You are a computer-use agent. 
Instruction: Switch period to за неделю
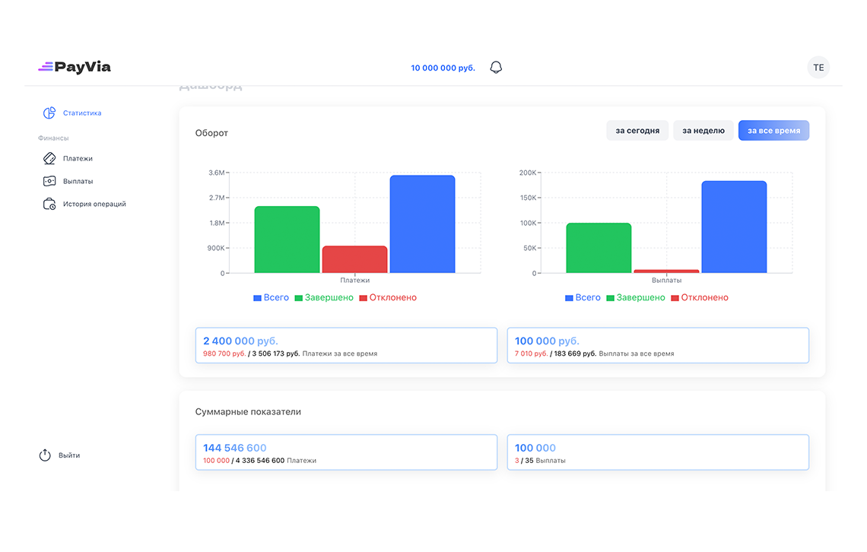(703, 131)
